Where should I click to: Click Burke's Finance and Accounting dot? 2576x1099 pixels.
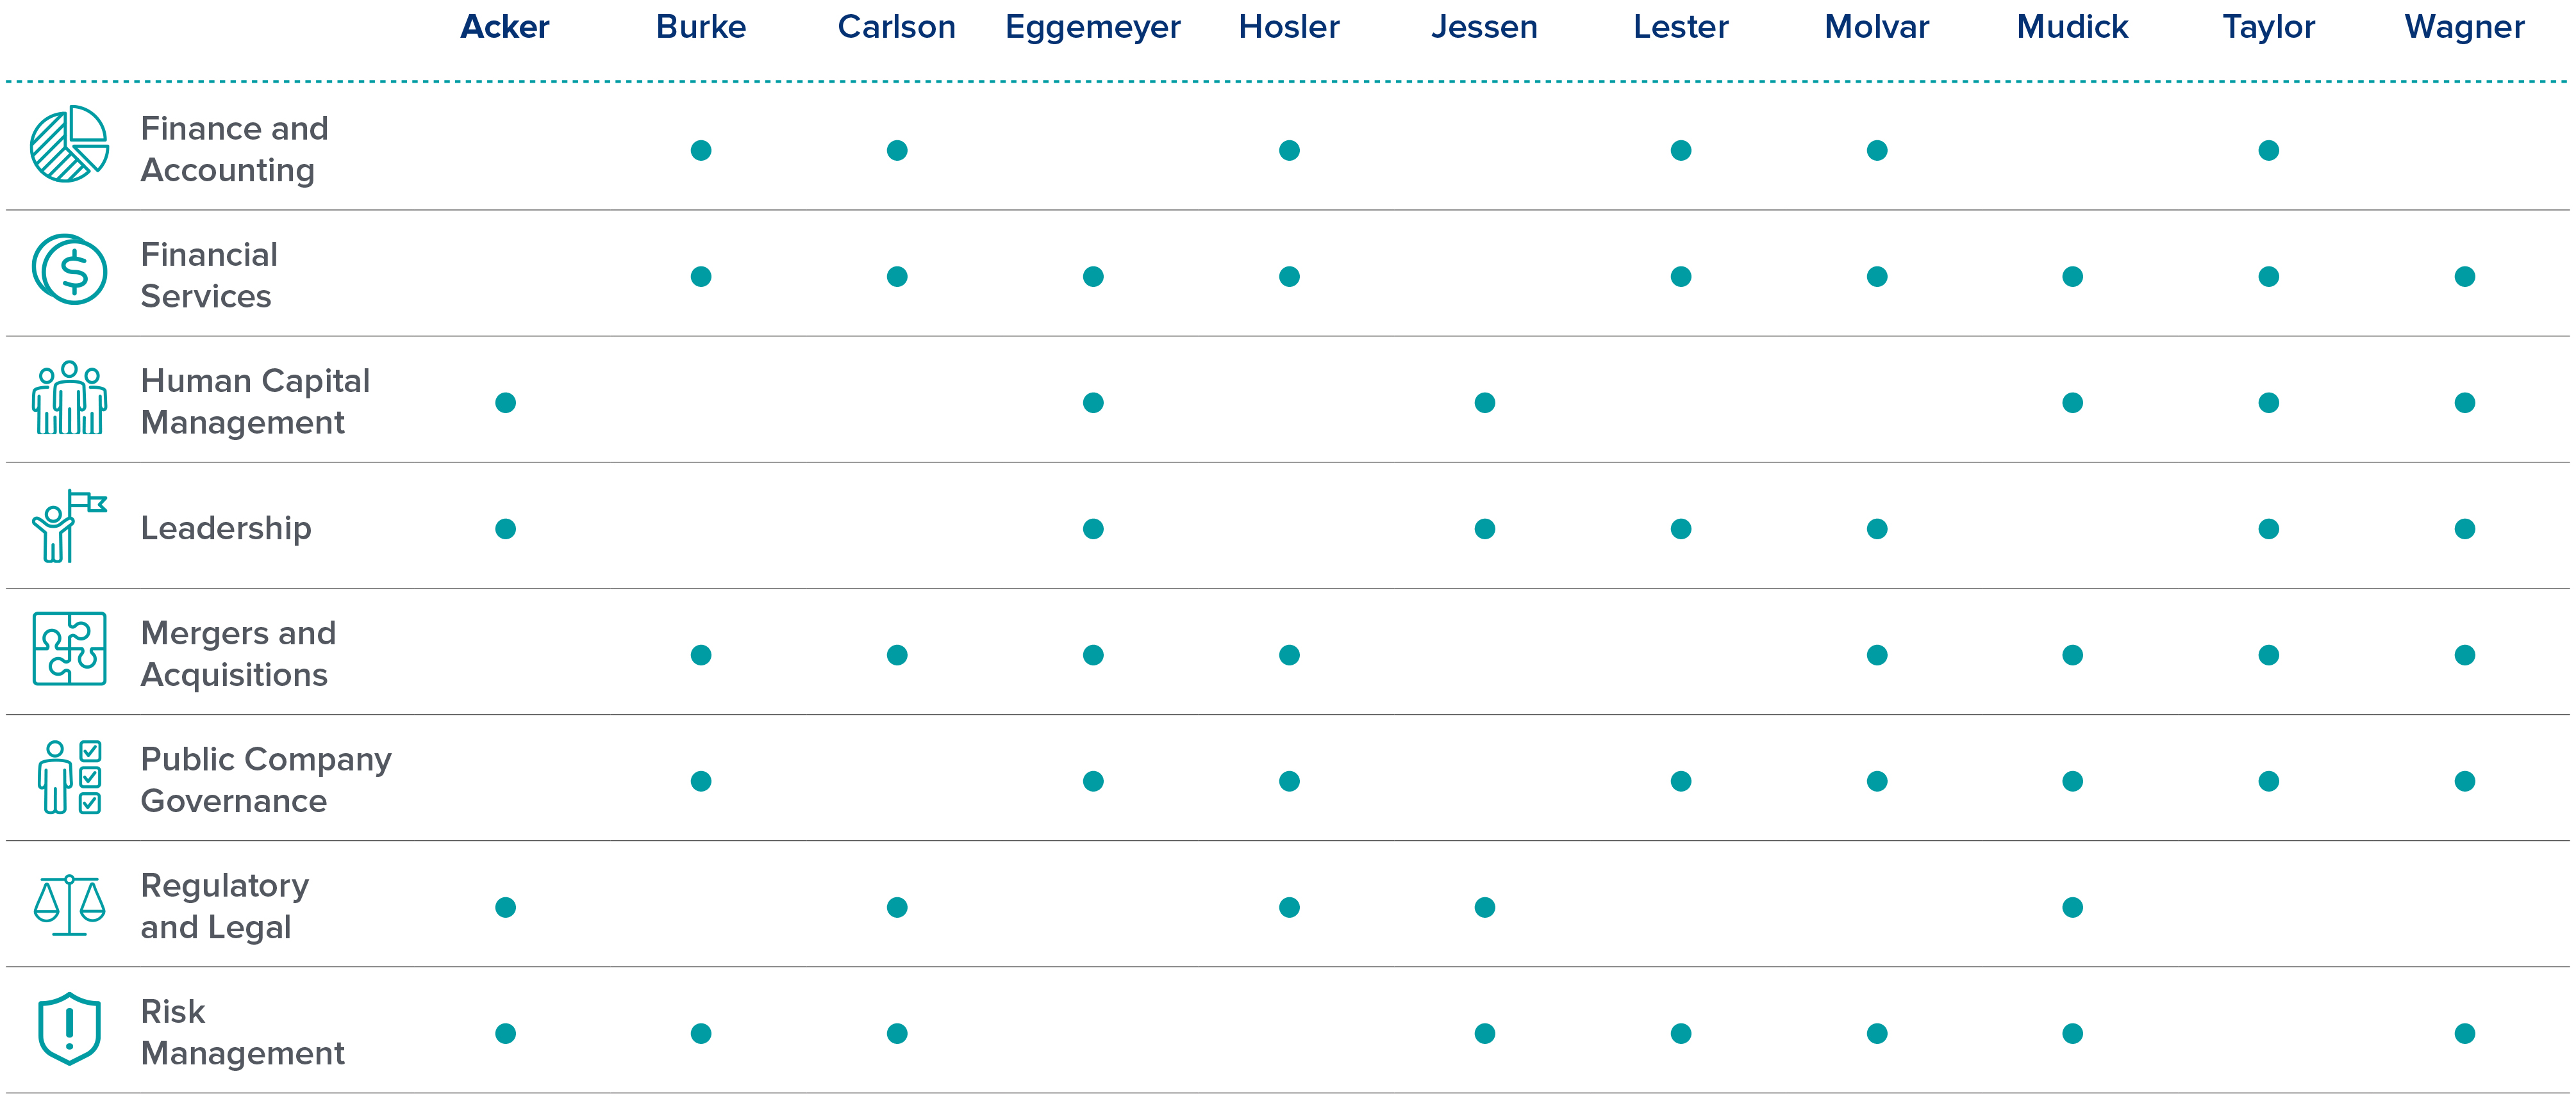pyautogui.click(x=701, y=151)
